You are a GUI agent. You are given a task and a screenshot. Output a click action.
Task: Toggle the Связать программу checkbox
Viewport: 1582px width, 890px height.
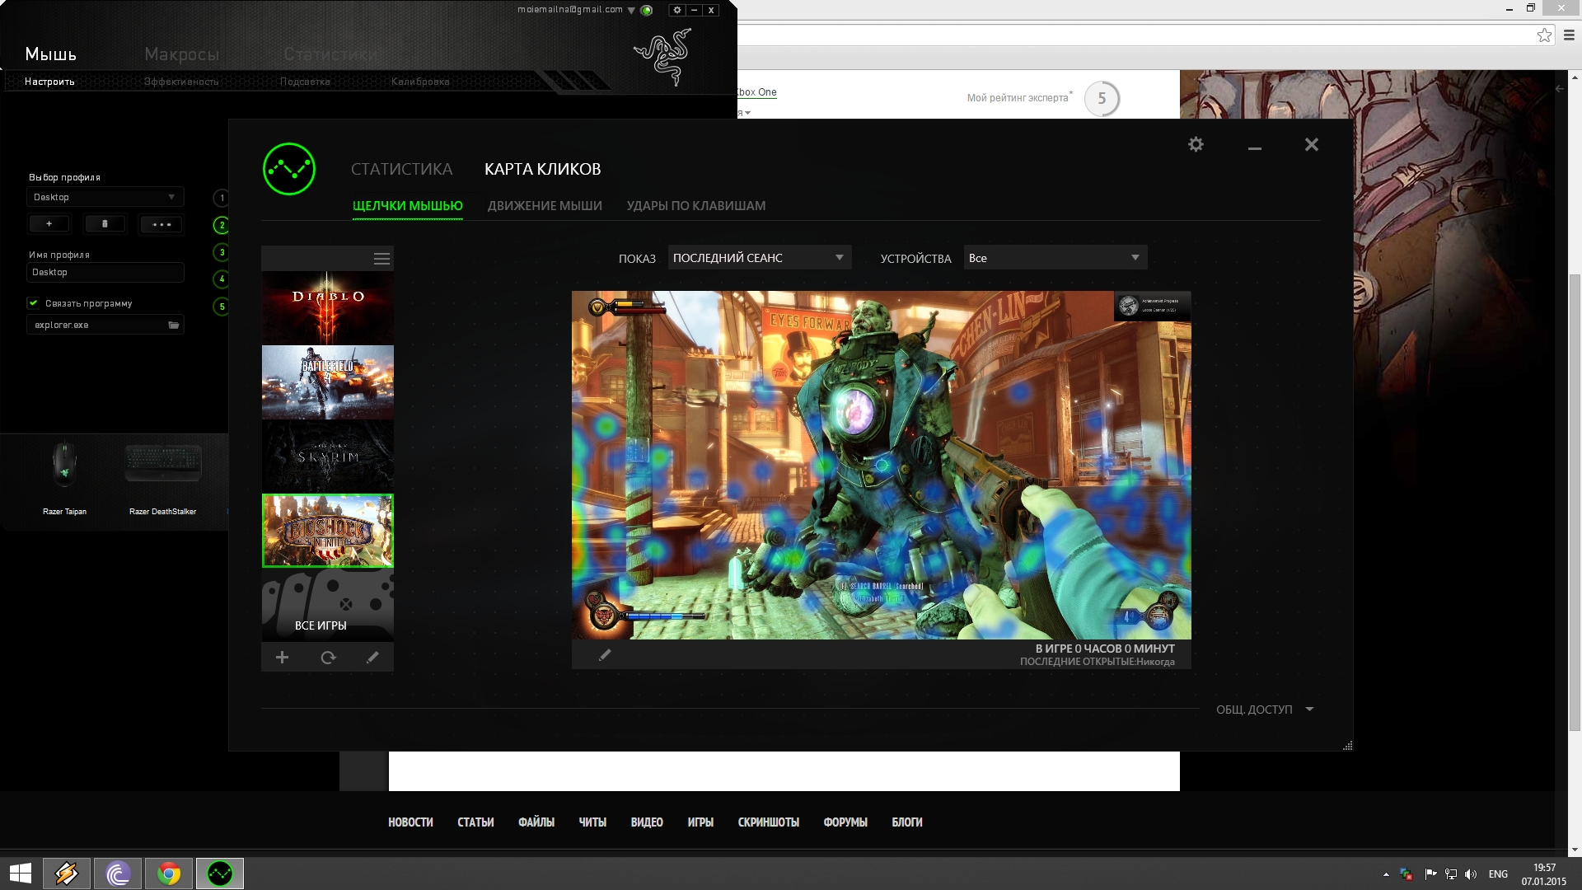pyautogui.click(x=34, y=303)
